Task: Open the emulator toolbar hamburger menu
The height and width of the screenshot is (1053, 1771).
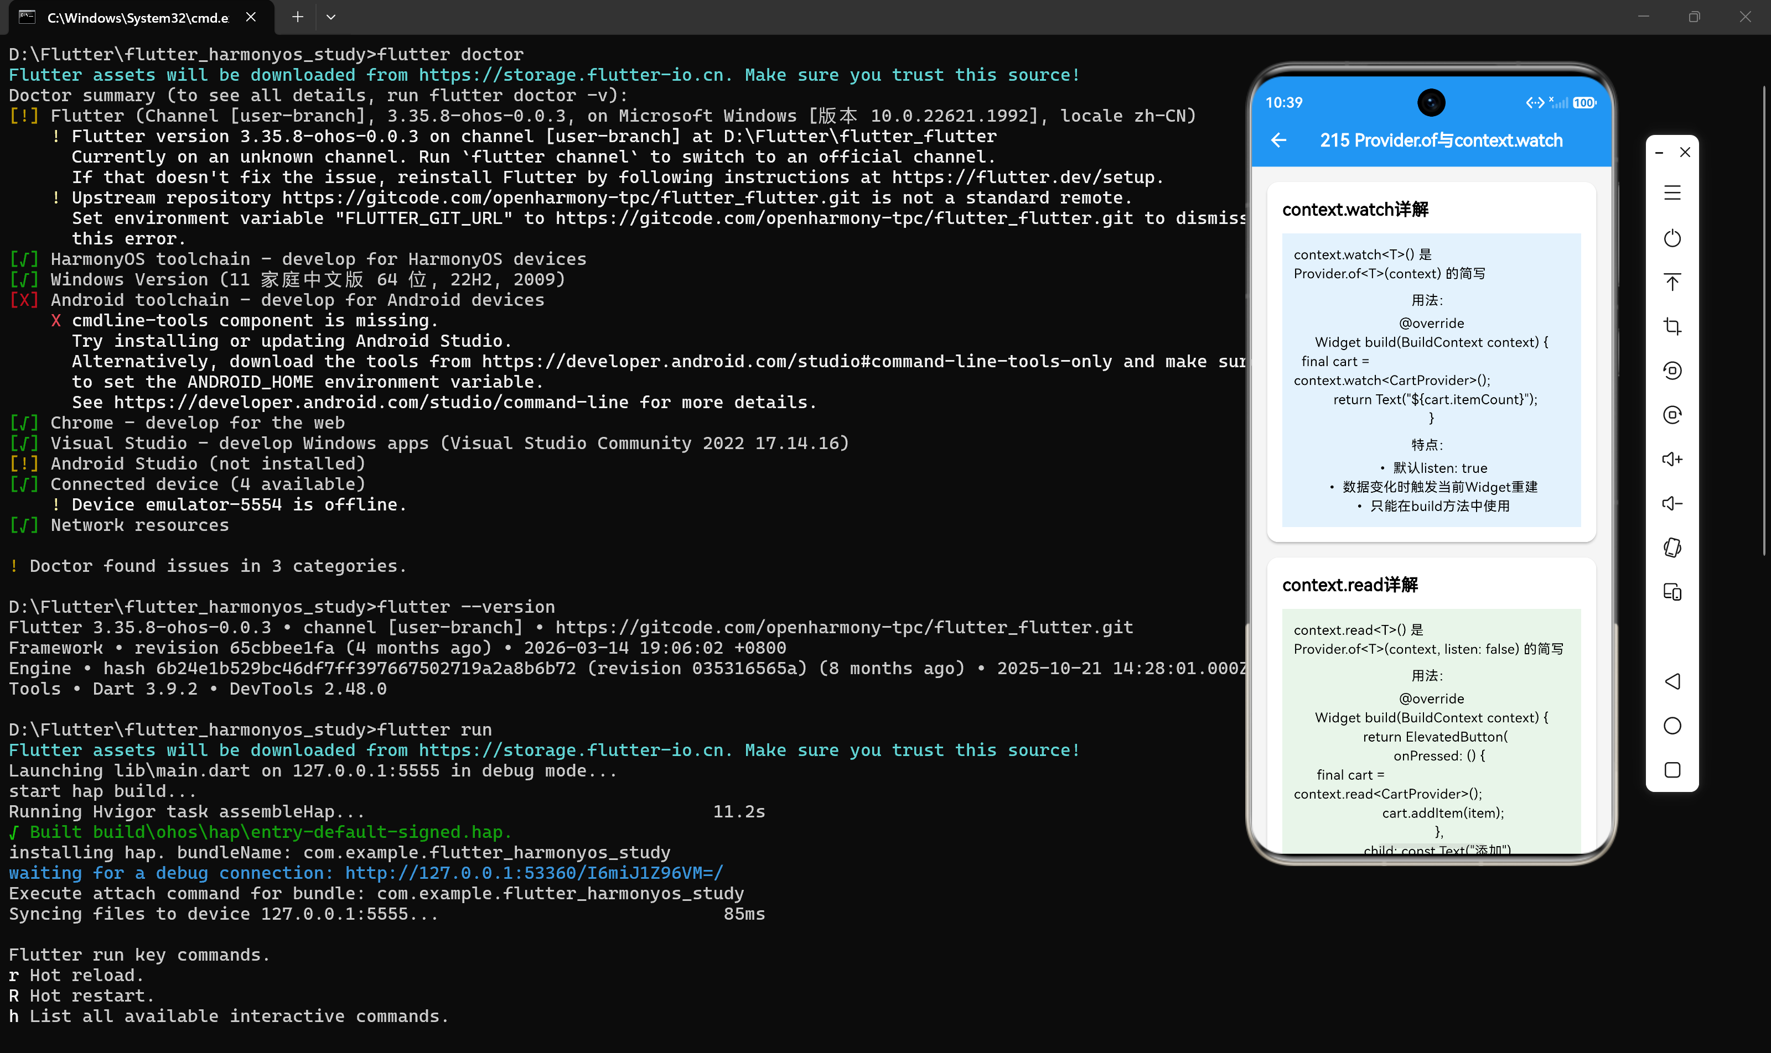Action: click(x=1672, y=193)
